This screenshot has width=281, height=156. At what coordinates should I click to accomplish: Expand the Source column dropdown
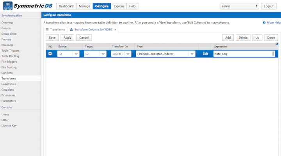(76, 54)
